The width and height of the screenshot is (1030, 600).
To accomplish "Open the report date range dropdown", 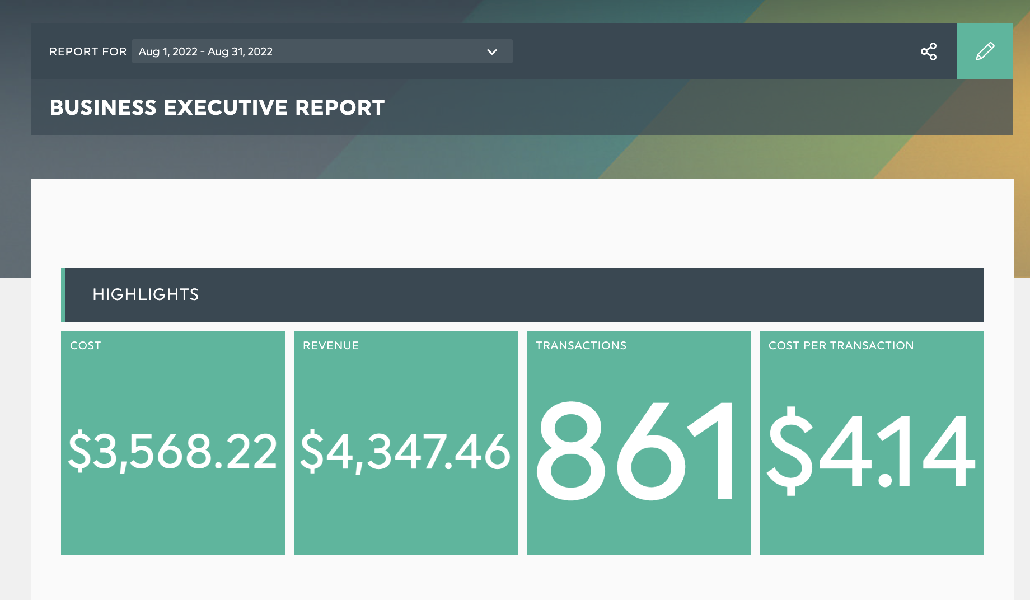I will 322,51.
